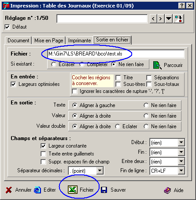Select Aligner à droite for Valeur

coord(75,116)
